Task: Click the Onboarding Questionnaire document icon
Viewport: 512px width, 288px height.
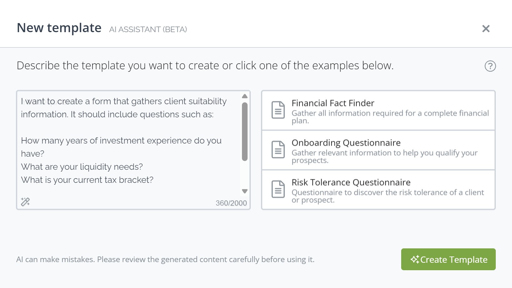Action: [278, 149]
